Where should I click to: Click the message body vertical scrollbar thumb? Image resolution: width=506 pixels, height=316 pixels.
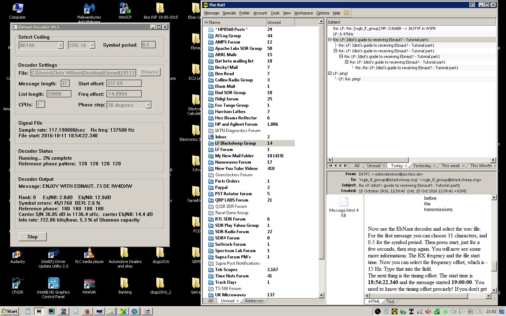494,266
